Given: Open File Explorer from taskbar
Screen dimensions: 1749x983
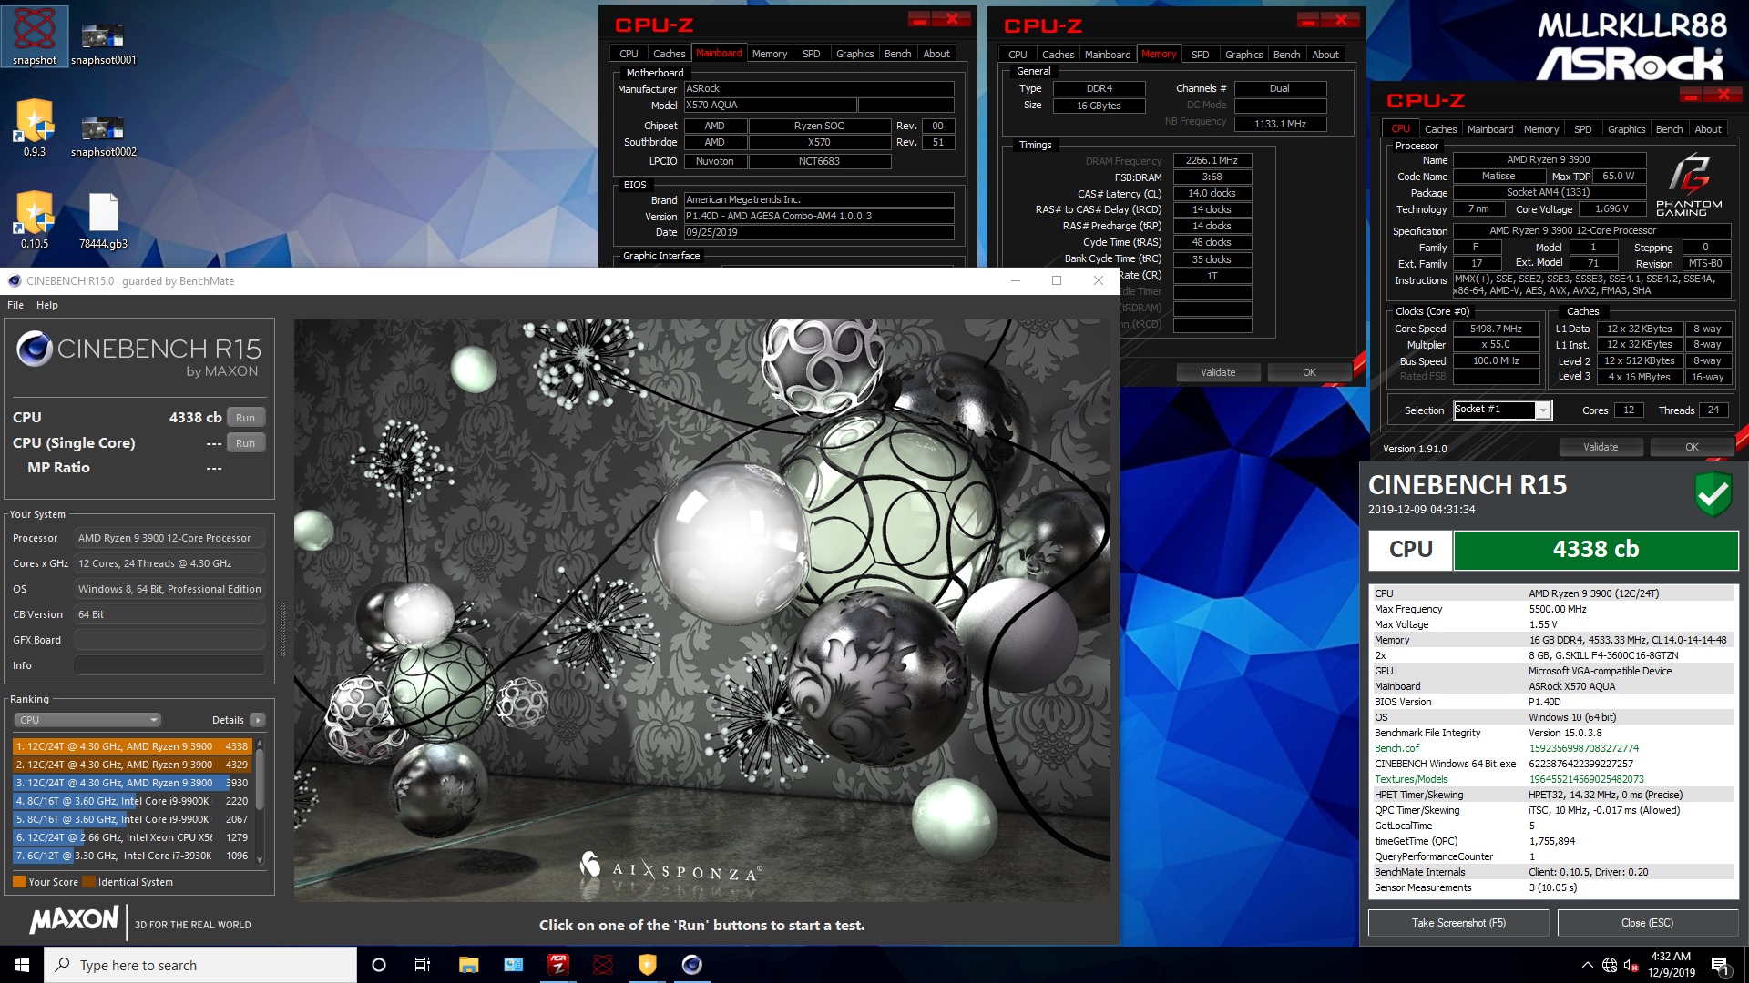Looking at the screenshot, I should tap(468, 965).
